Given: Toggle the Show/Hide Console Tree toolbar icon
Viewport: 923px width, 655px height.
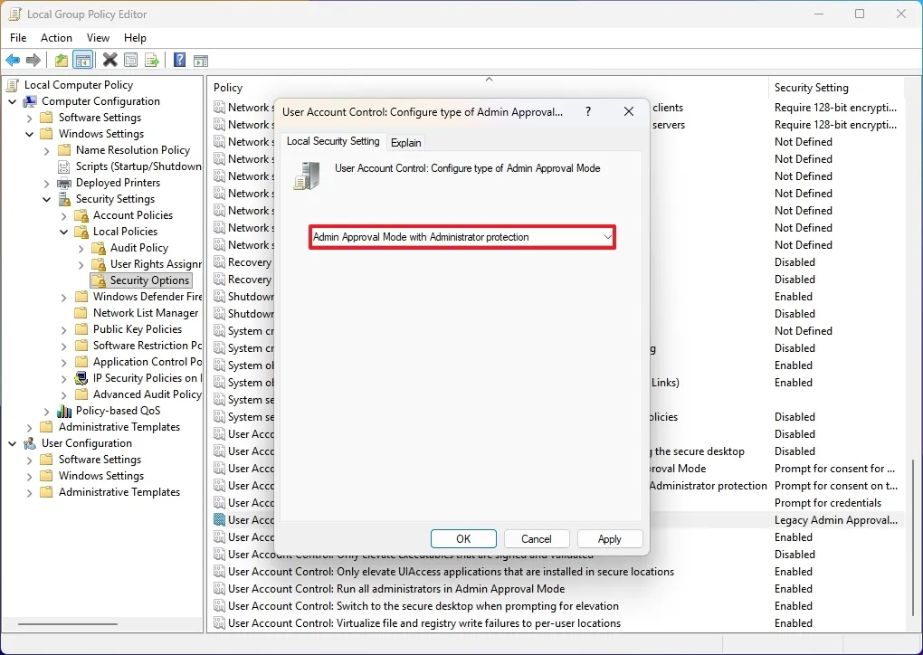Looking at the screenshot, I should pos(82,60).
